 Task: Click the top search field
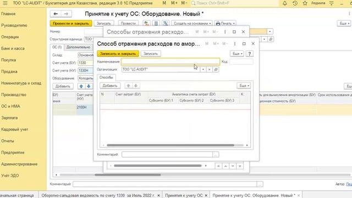pos(235,3)
